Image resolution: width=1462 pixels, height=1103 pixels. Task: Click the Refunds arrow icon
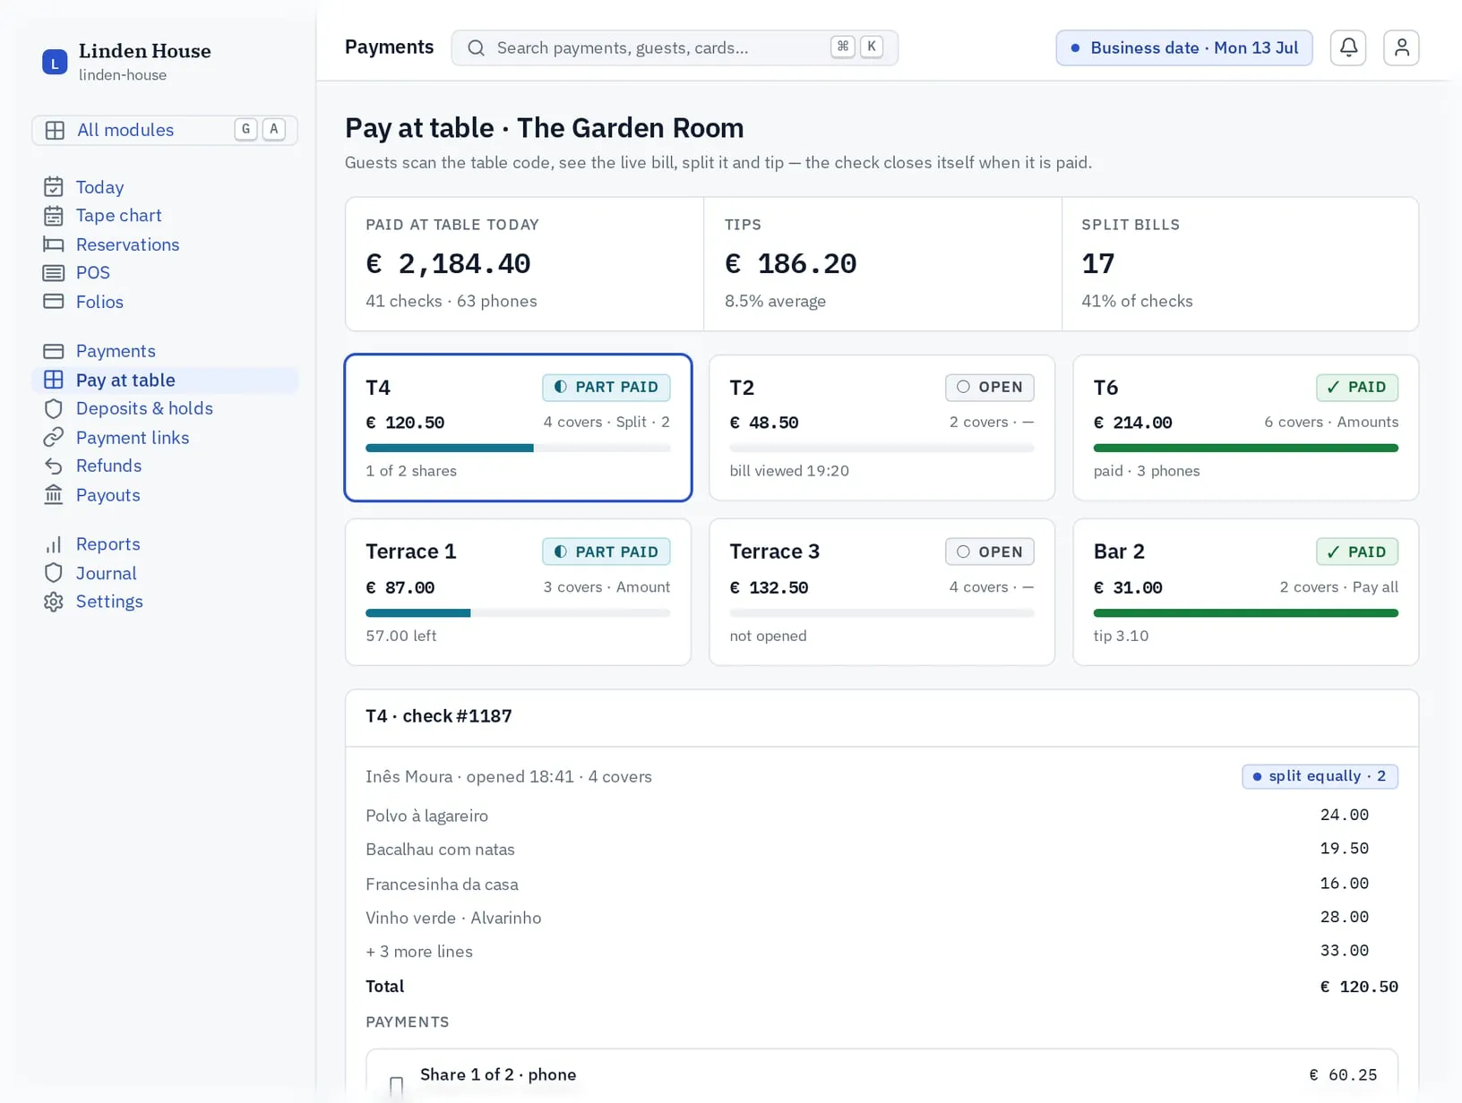54,466
